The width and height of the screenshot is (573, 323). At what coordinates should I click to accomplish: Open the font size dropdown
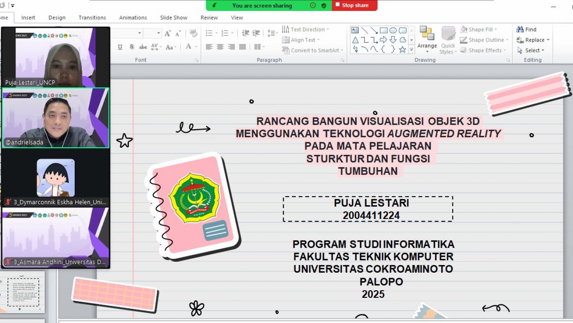tap(159, 33)
